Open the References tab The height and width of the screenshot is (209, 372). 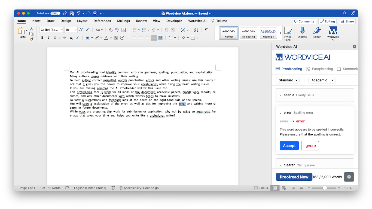(x=102, y=21)
